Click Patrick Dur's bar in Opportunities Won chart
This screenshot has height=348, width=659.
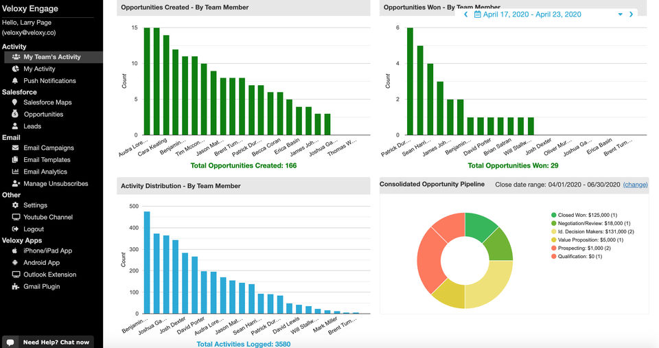410,81
